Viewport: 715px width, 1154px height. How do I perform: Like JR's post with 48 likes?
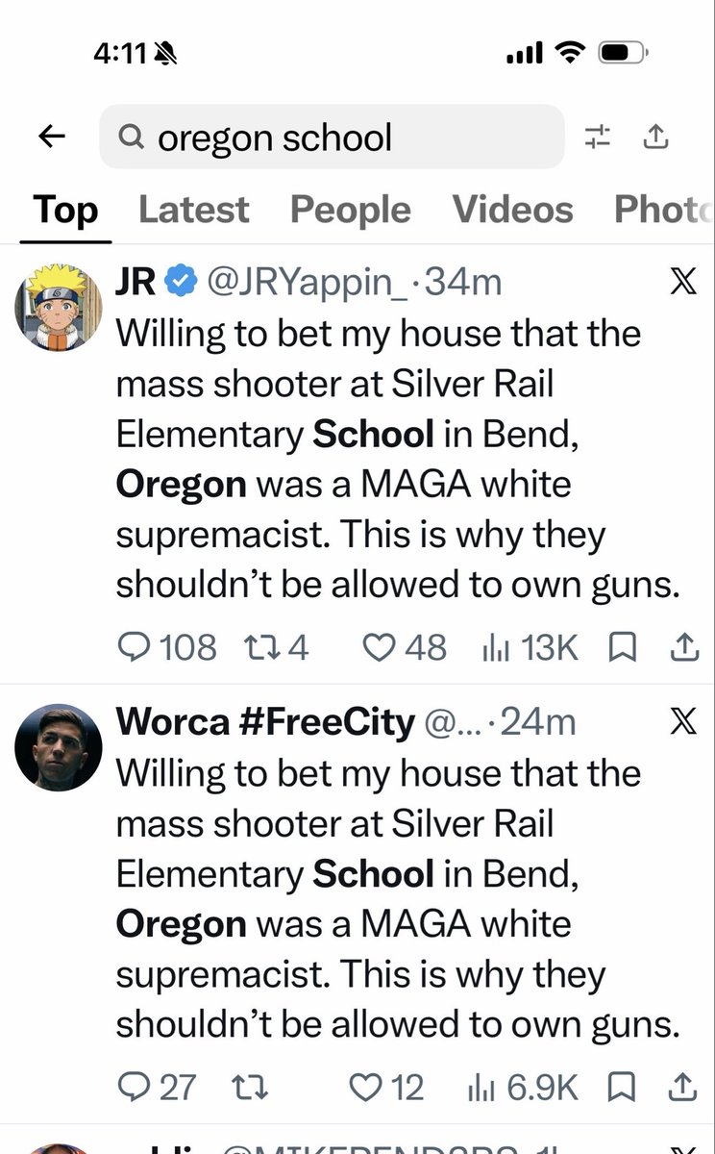[x=404, y=647]
